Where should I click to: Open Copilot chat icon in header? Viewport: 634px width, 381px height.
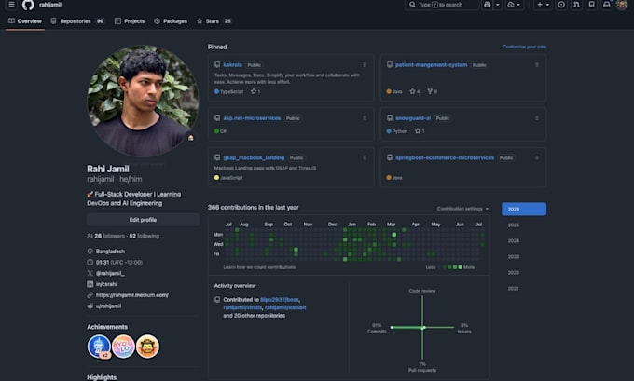(x=488, y=5)
